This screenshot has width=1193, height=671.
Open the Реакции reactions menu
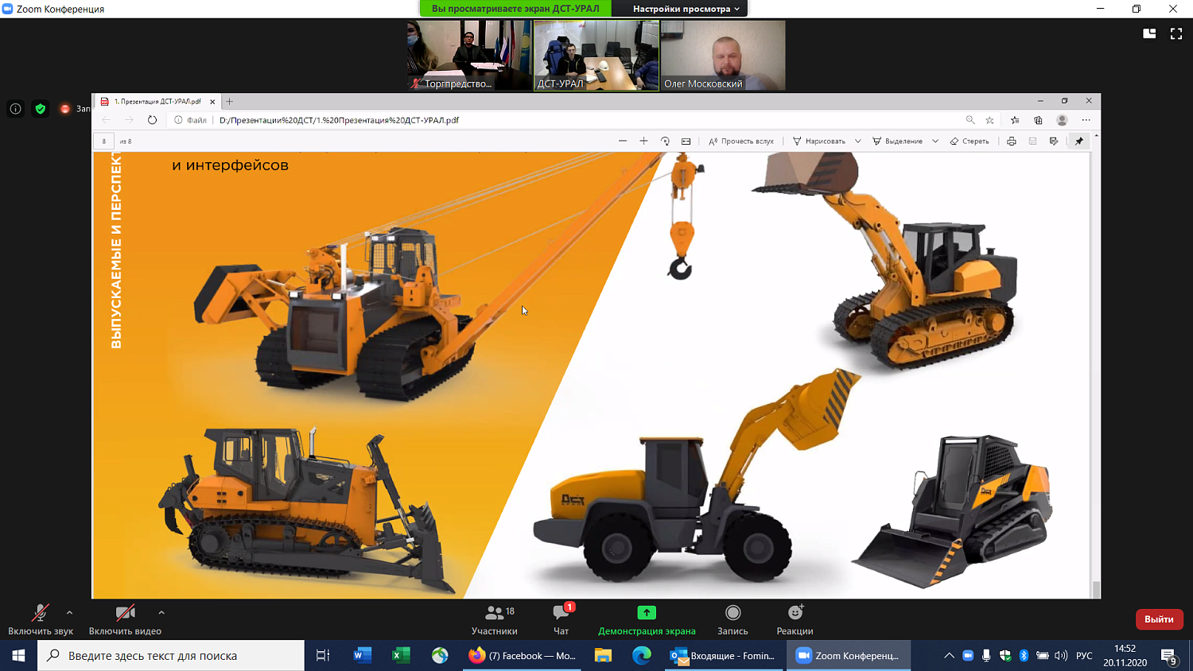point(795,619)
